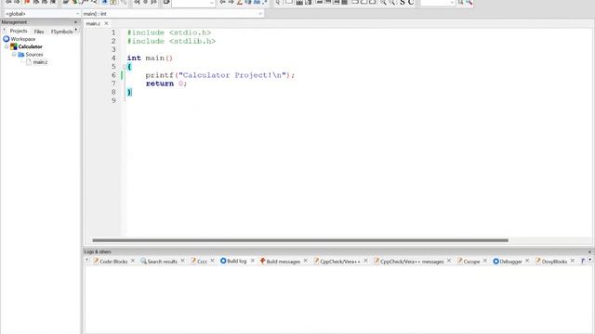Close the CppCheck/Vera++ messages tab
This screenshot has height=334, width=595.
(449, 261)
